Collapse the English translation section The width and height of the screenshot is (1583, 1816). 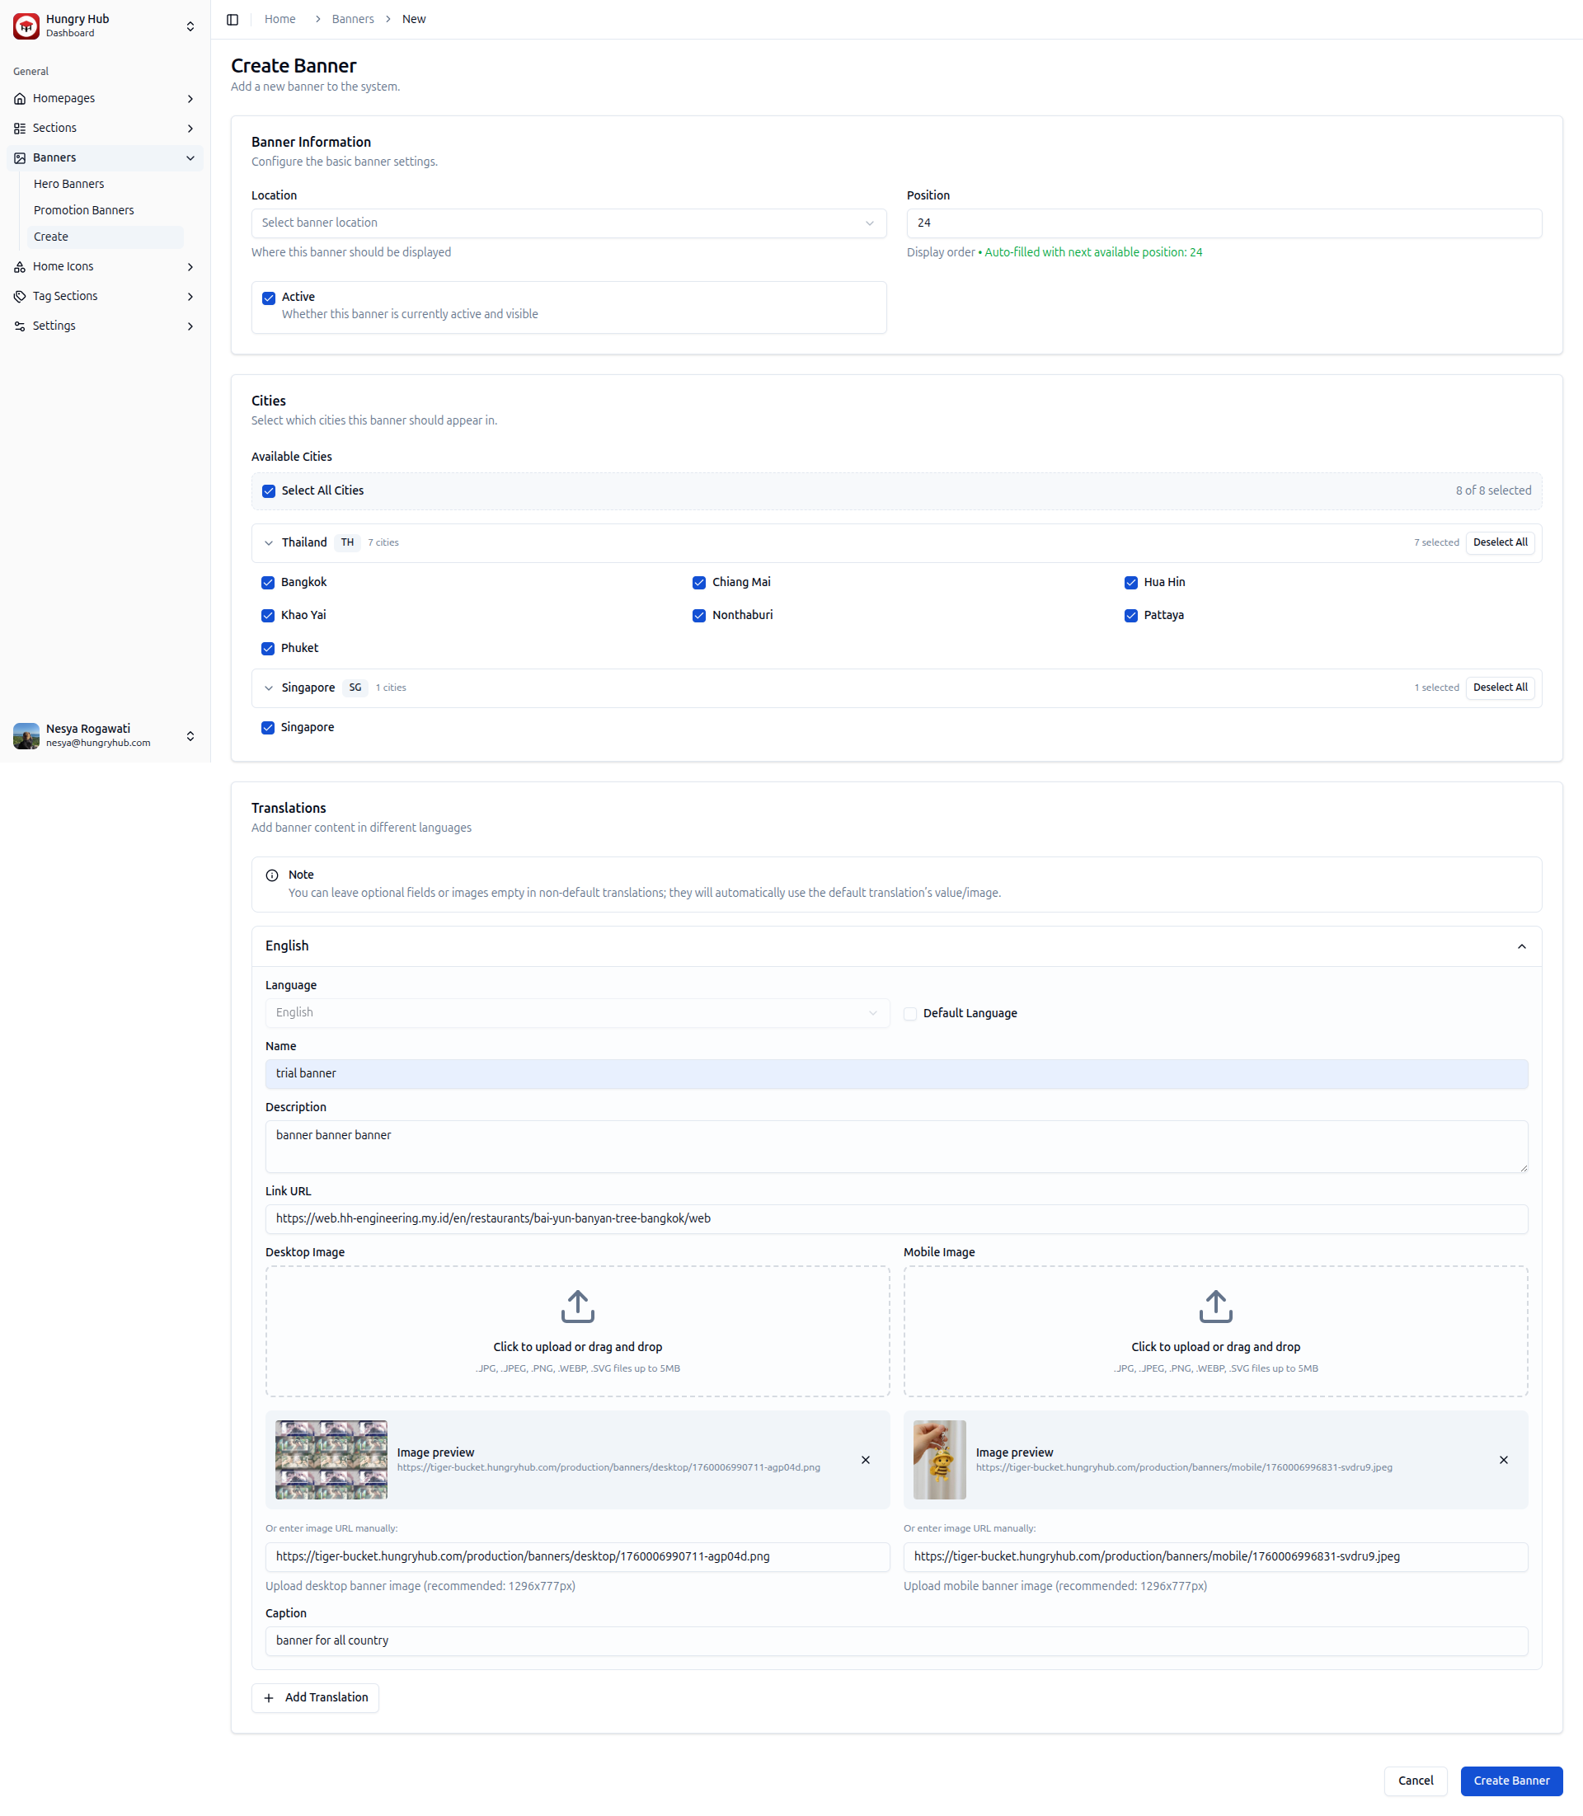[x=1520, y=946]
